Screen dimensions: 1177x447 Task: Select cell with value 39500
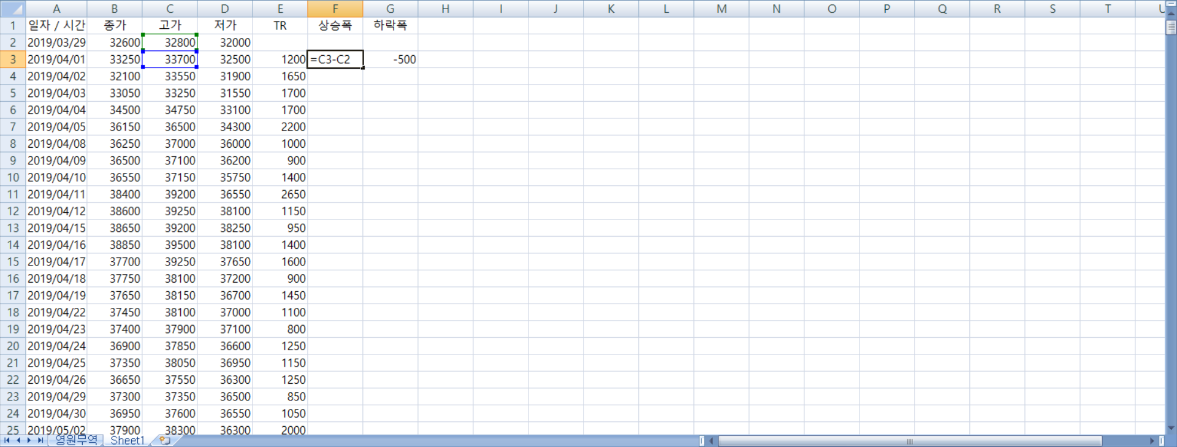[x=170, y=245]
